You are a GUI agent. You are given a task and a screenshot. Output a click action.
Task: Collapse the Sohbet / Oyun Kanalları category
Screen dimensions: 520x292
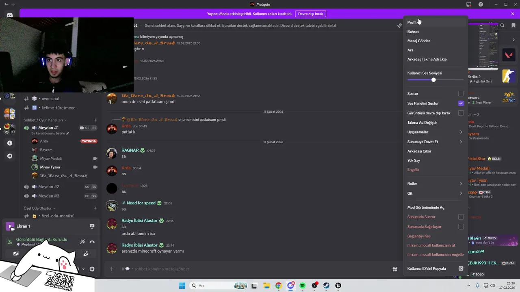pyautogui.click(x=45, y=120)
